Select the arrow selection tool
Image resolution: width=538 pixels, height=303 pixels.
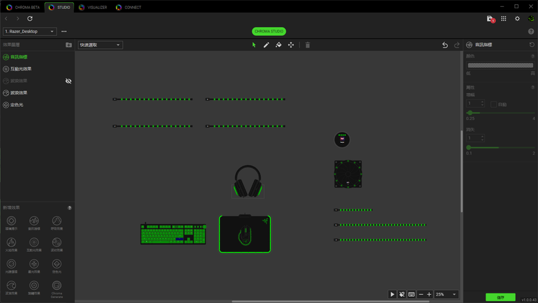coord(254,45)
